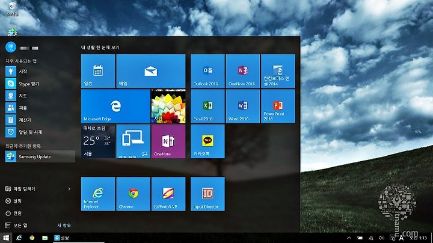Launch OneNote 2016 tile

[243, 71]
